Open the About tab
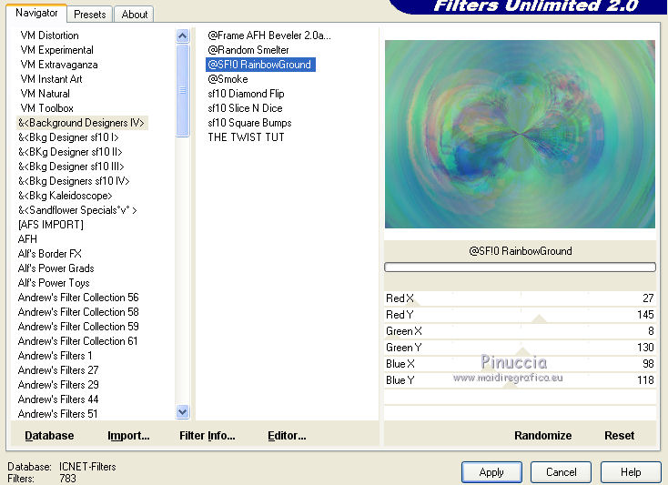The height and width of the screenshot is (485, 668). coord(134,15)
